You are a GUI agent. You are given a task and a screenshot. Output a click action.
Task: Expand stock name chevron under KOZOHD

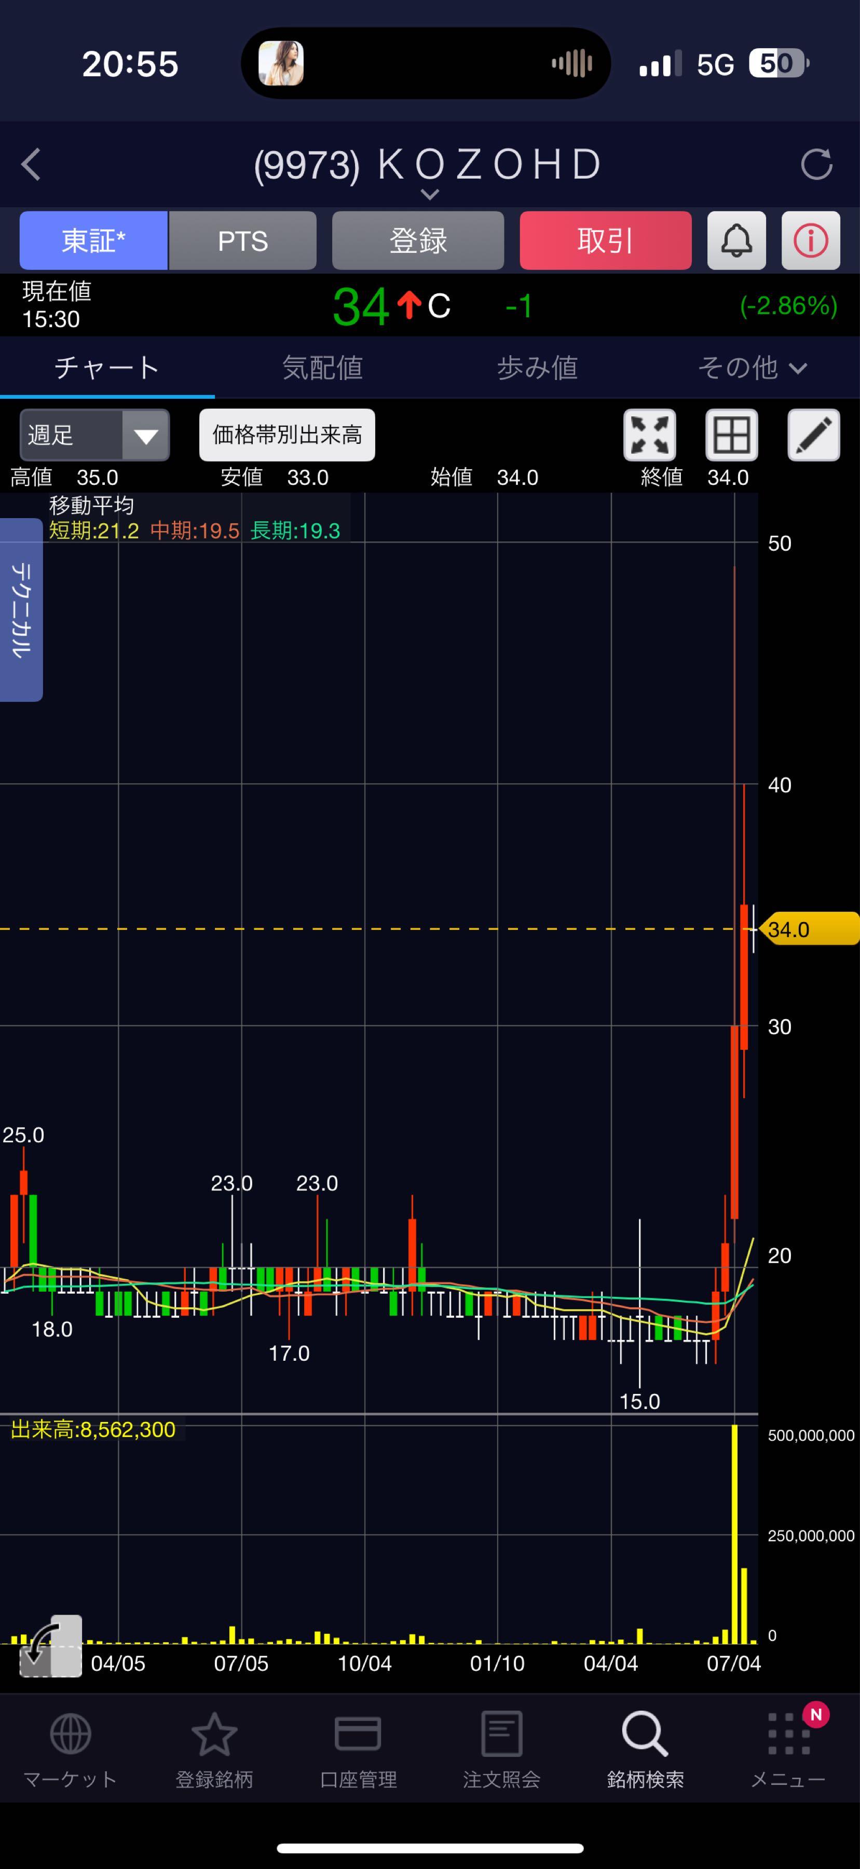(x=430, y=195)
